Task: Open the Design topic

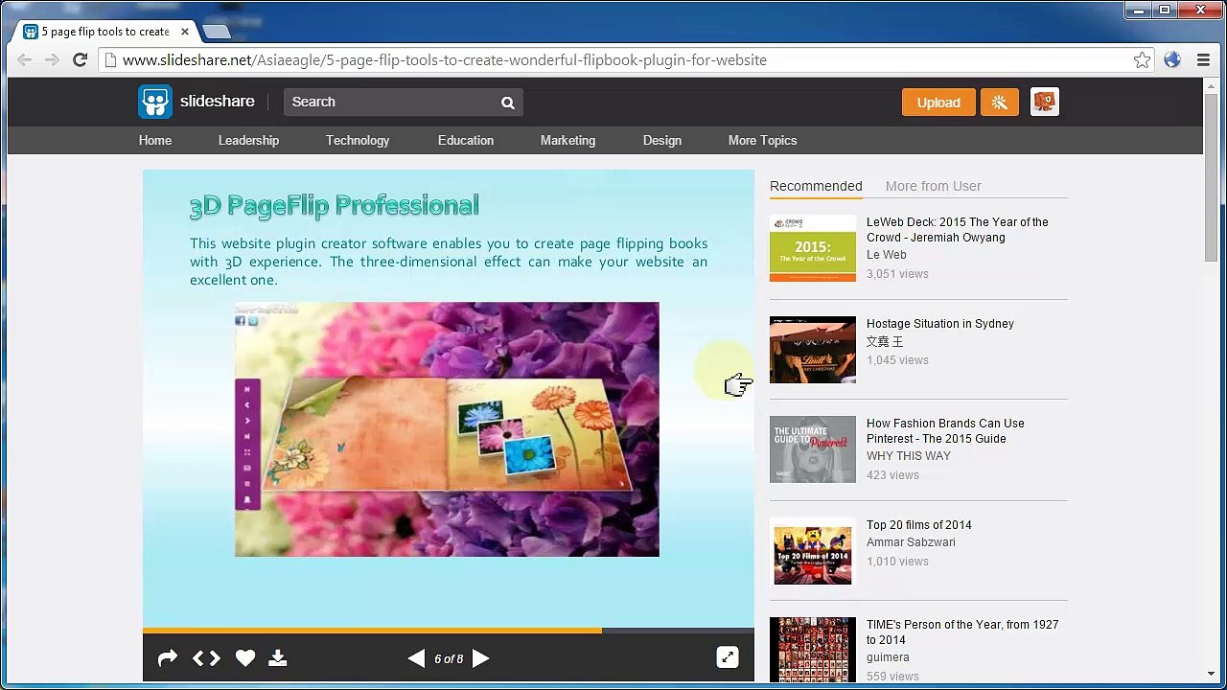Action: [x=662, y=141]
